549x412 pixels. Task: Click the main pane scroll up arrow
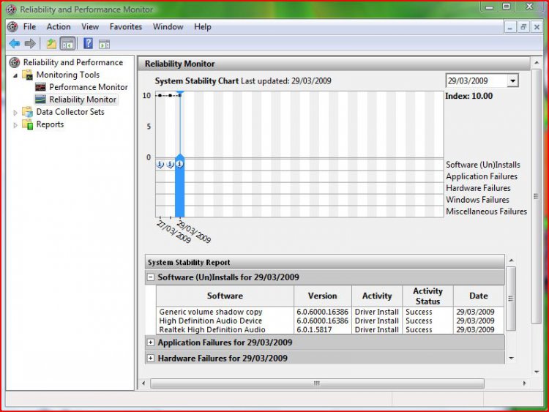[x=537, y=63]
